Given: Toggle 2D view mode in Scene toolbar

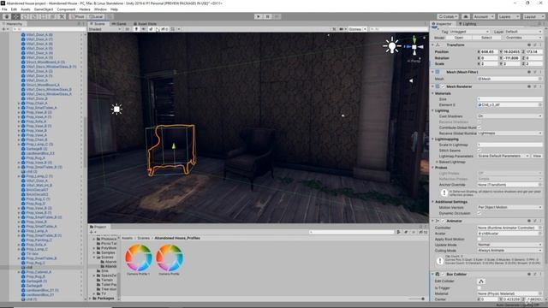Looking at the screenshot, I should coord(128,29).
